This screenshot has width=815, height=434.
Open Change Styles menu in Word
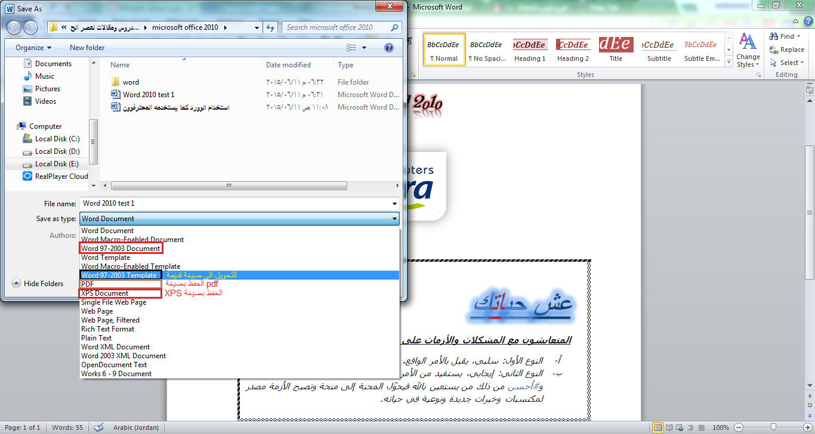[748, 50]
